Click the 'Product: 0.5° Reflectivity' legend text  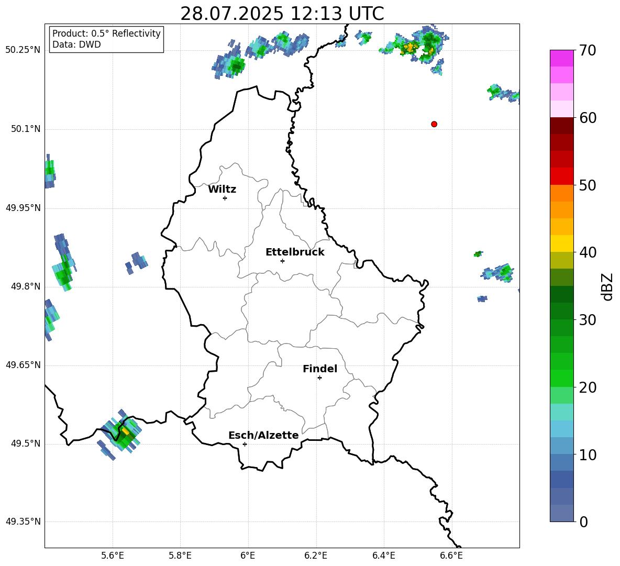106,34
